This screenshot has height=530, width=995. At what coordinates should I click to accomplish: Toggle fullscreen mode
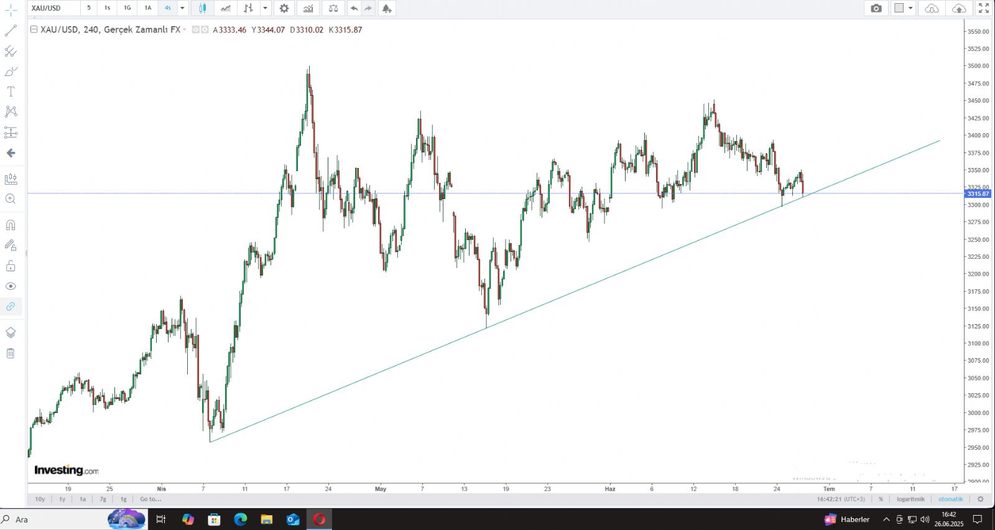coord(984,8)
